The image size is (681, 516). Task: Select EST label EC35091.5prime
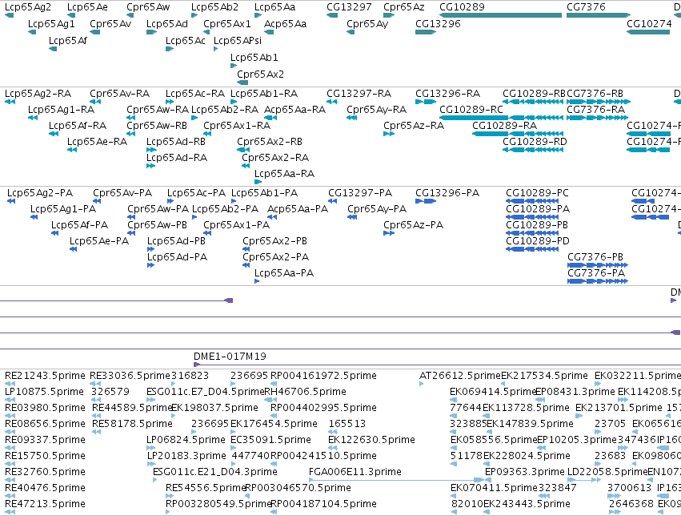[271, 440]
